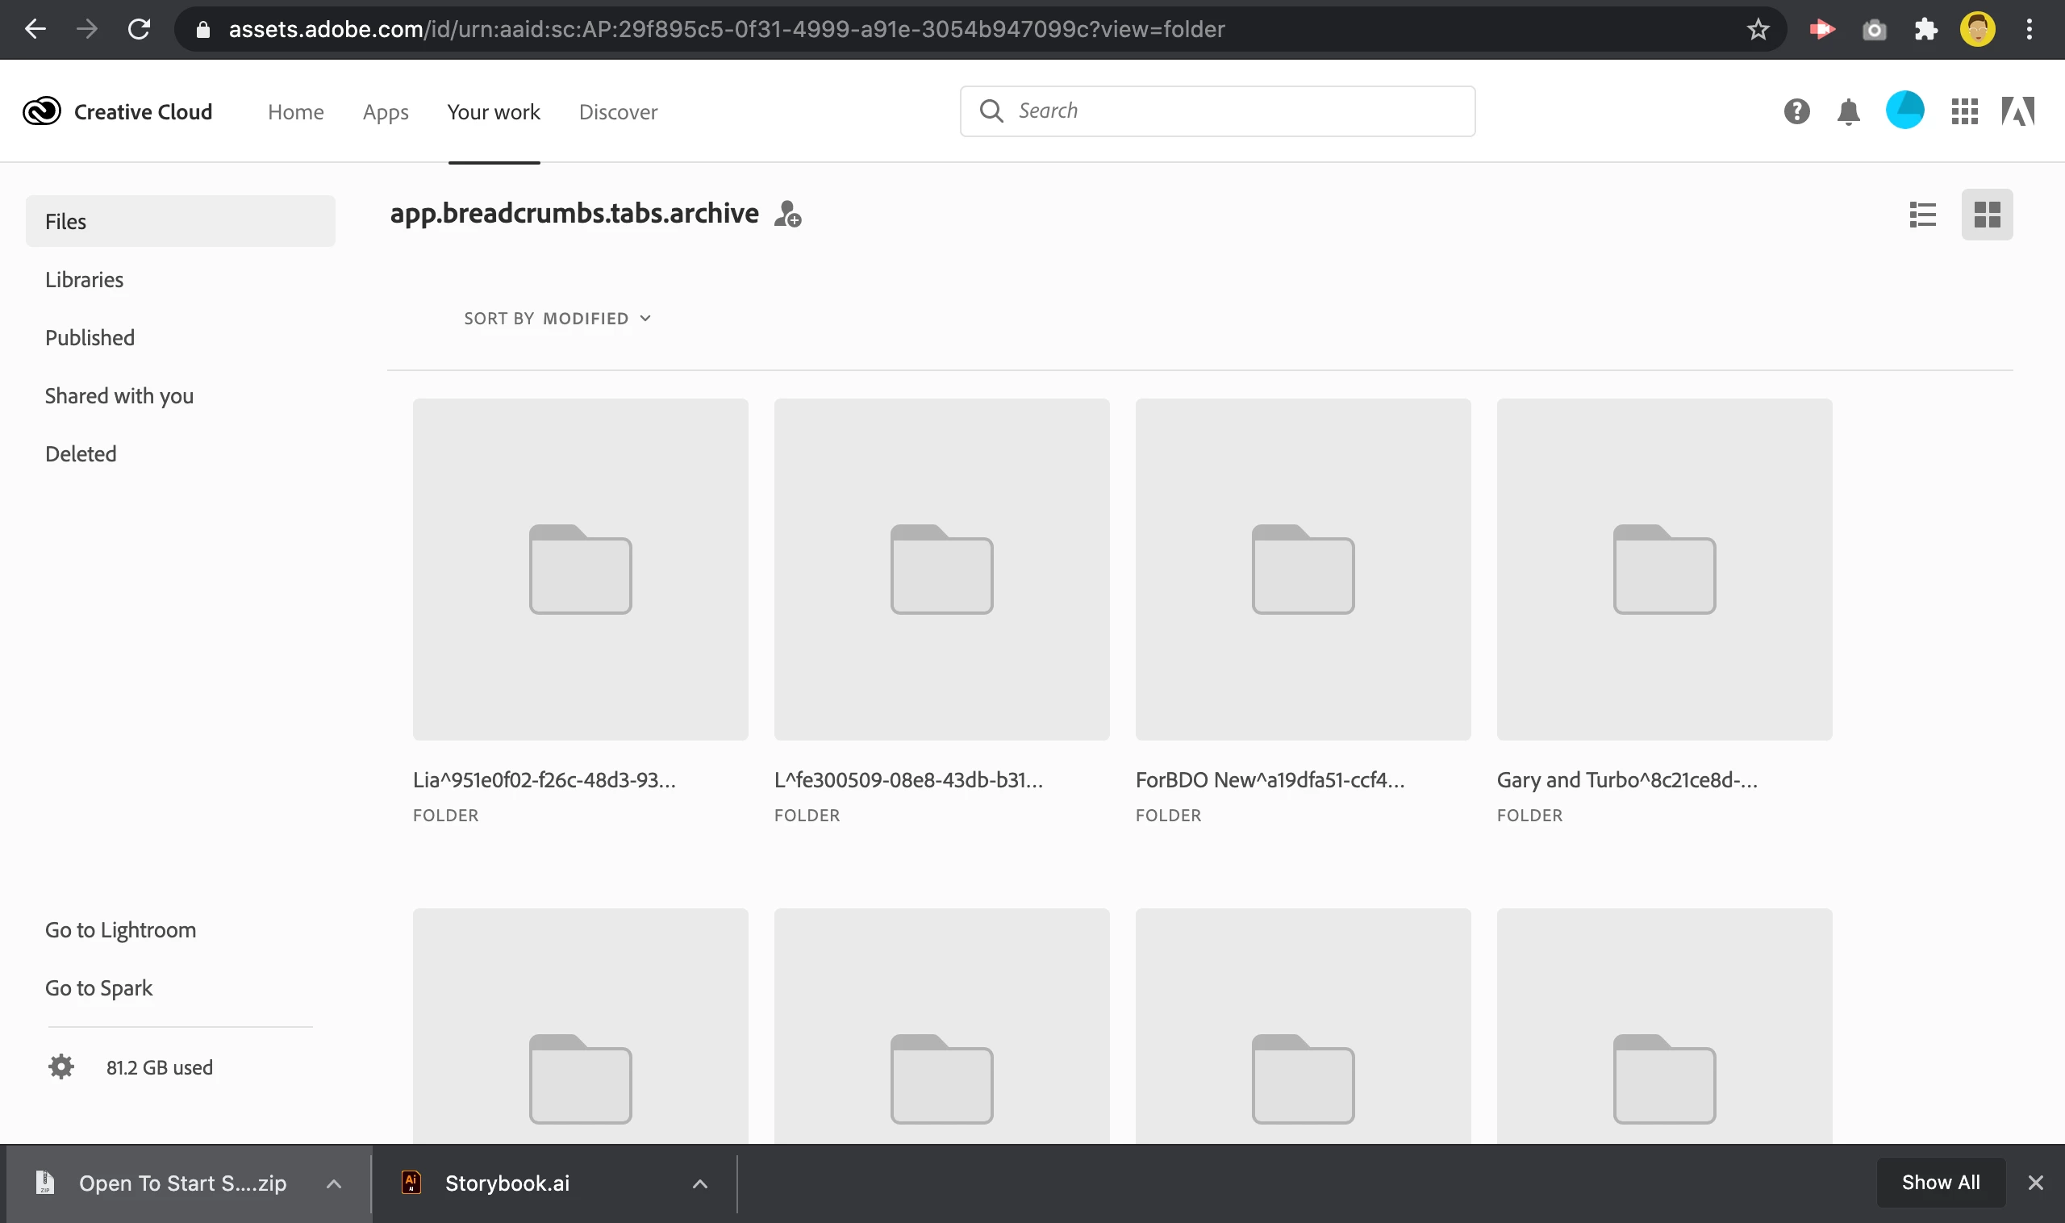This screenshot has width=2065, height=1223.
Task: Click Show All downloads button
Action: click(1940, 1183)
